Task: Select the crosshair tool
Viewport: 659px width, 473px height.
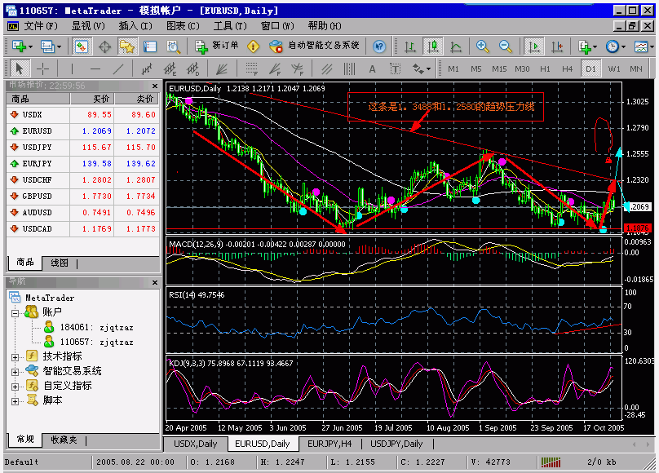Action: [43, 68]
